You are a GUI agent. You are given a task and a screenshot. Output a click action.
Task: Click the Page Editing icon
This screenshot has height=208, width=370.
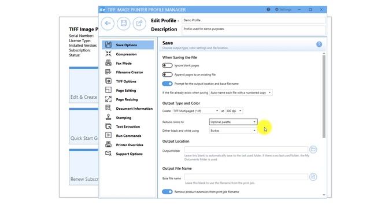pyautogui.click(x=108, y=90)
